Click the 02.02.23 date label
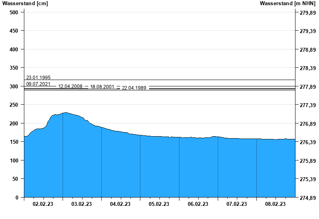This screenshot has height=219, width=319. pyautogui.click(x=43, y=204)
